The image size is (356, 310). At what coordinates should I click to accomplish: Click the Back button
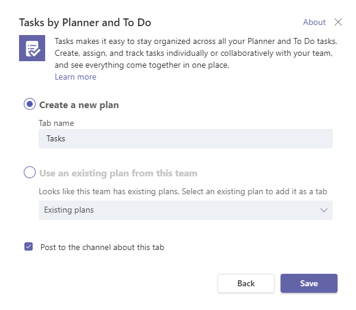pos(246,283)
